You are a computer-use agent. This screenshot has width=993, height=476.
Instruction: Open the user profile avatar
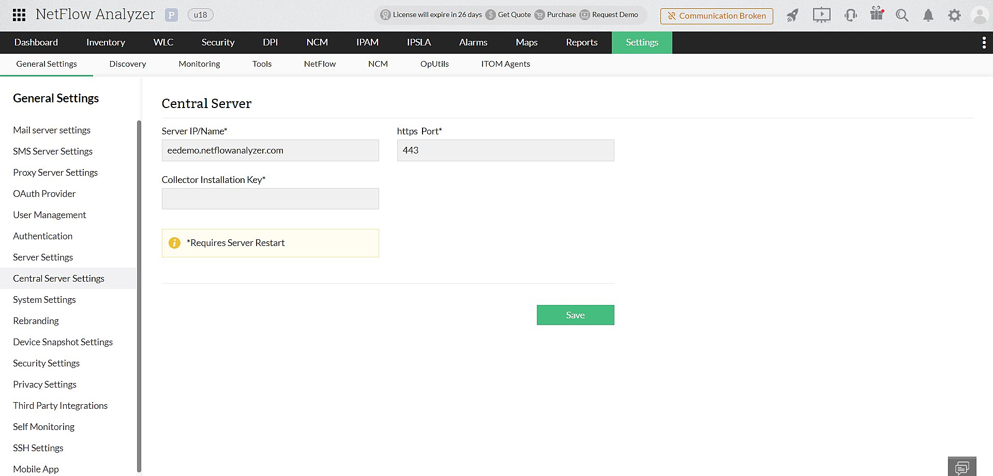point(980,16)
